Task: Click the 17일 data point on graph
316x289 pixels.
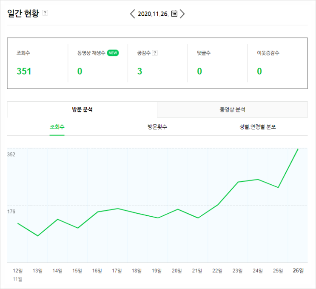Action: [118, 209]
